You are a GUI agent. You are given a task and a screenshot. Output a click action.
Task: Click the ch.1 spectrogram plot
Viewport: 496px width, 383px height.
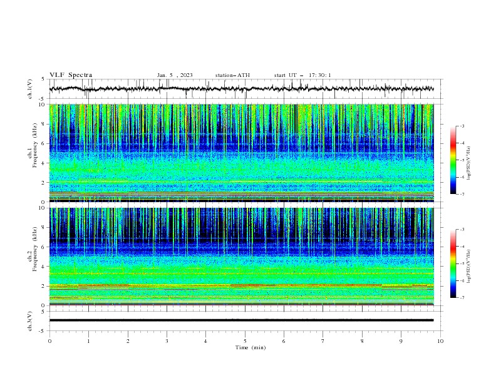click(241, 153)
